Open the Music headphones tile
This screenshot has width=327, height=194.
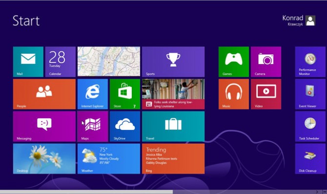click(x=234, y=94)
